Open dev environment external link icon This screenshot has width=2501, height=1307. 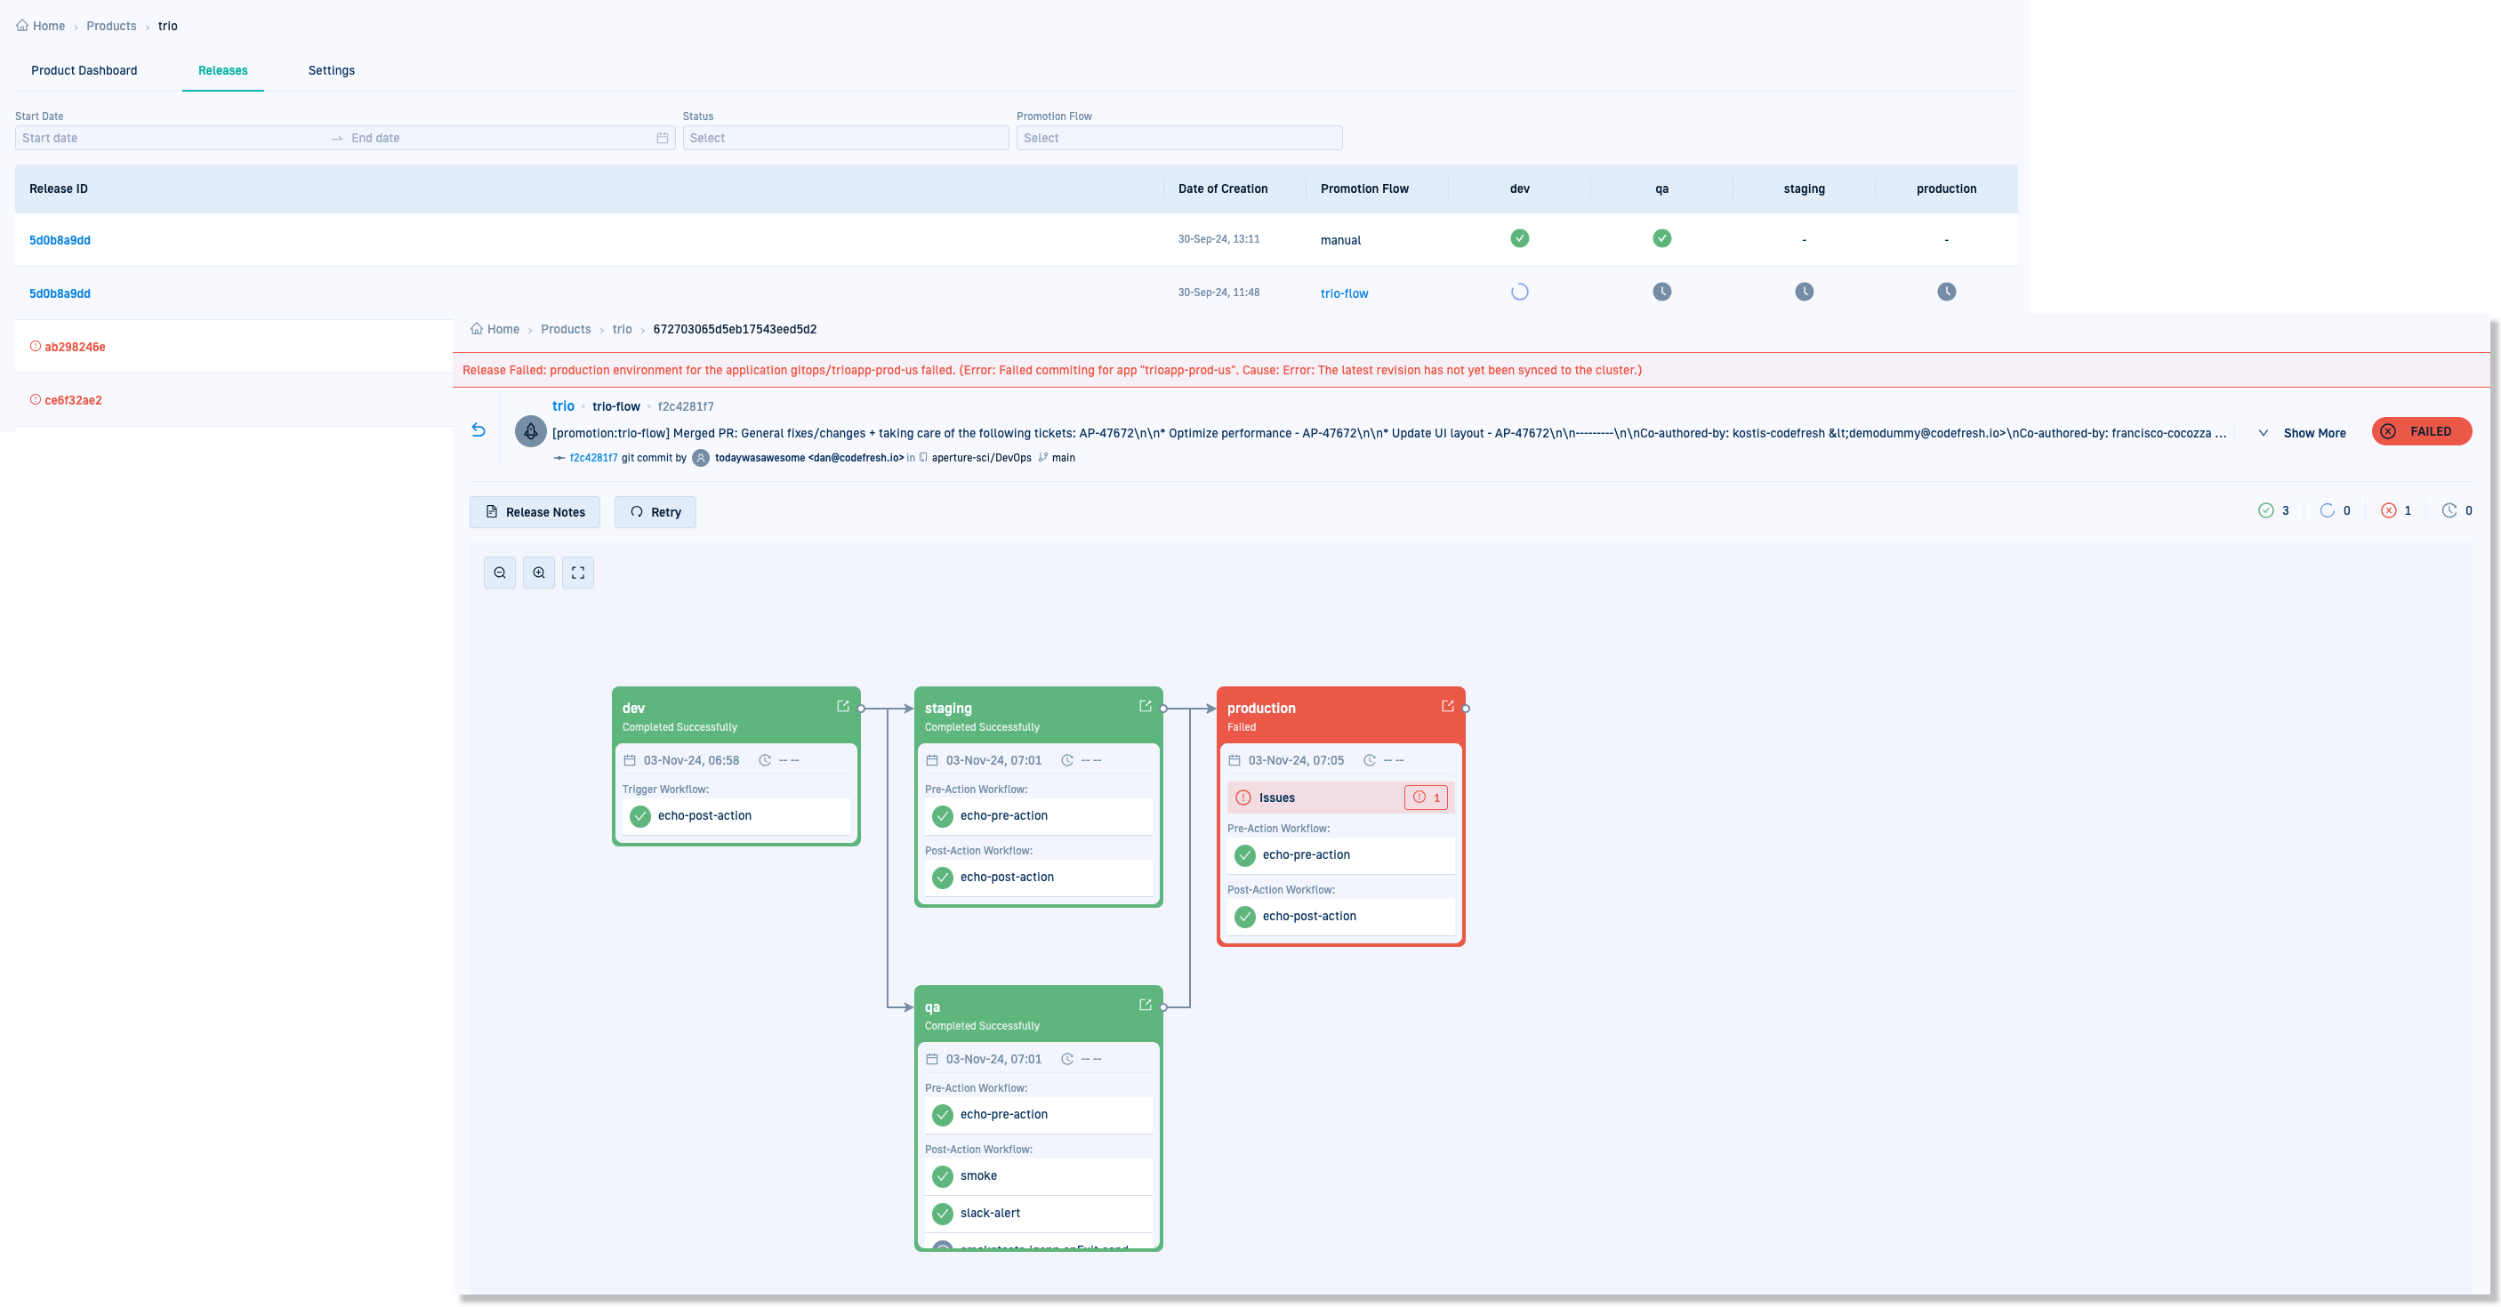pyautogui.click(x=843, y=706)
